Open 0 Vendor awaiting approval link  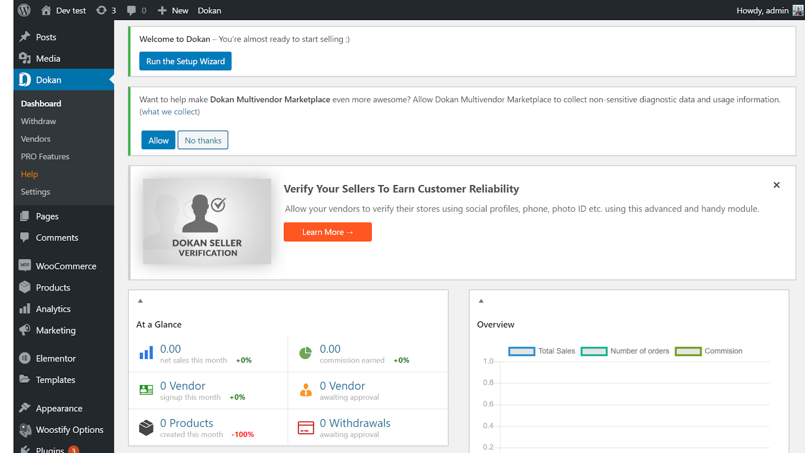point(343,386)
